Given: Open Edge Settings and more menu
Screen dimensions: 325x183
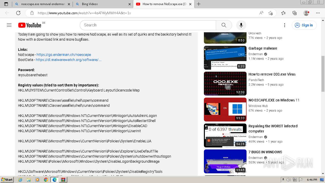Looking at the screenshot, I should pyautogui.click(x=318, y=13).
